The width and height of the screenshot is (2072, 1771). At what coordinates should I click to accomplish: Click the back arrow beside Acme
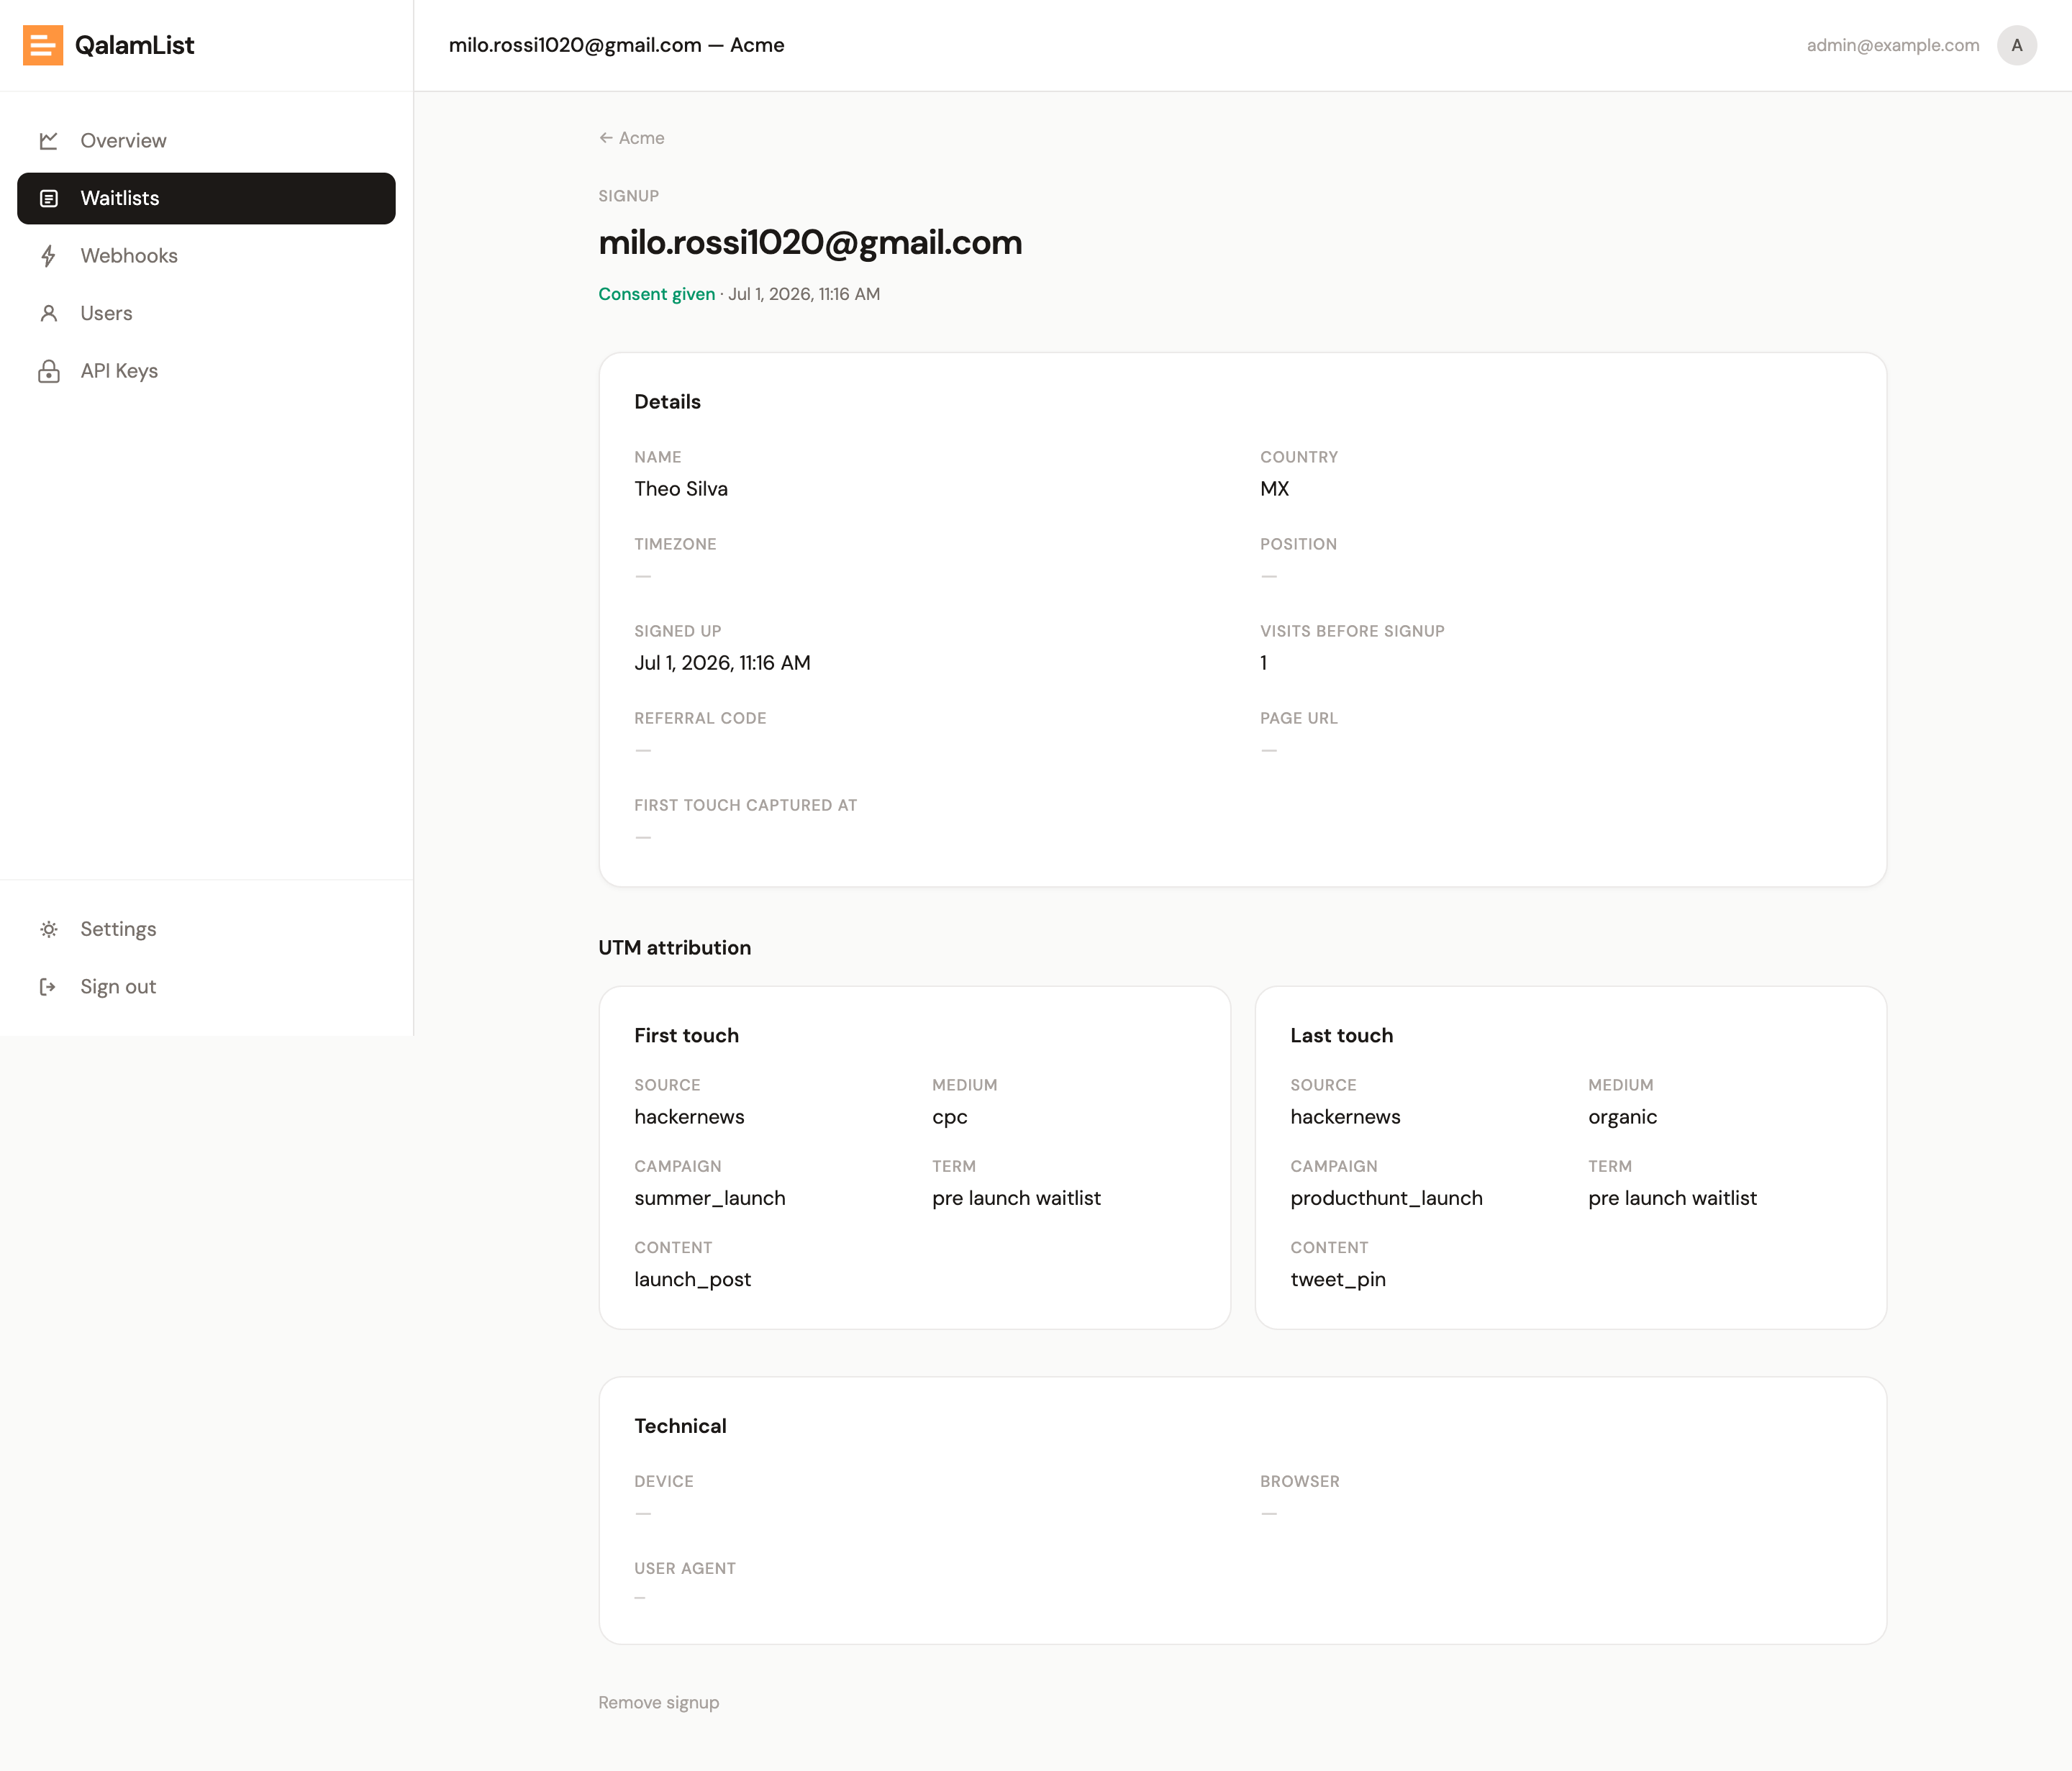tap(606, 138)
